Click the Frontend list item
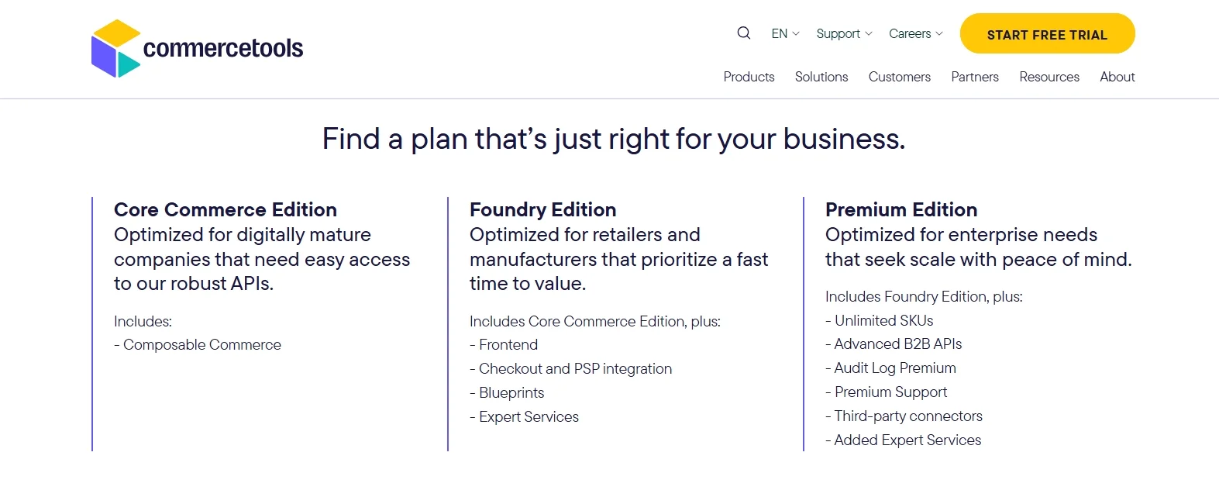 (x=504, y=345)
